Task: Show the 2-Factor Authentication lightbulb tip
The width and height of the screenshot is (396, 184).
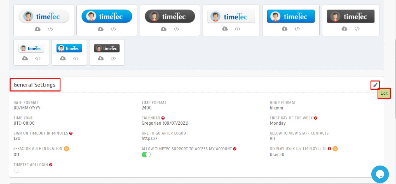Action: (66, 149)
